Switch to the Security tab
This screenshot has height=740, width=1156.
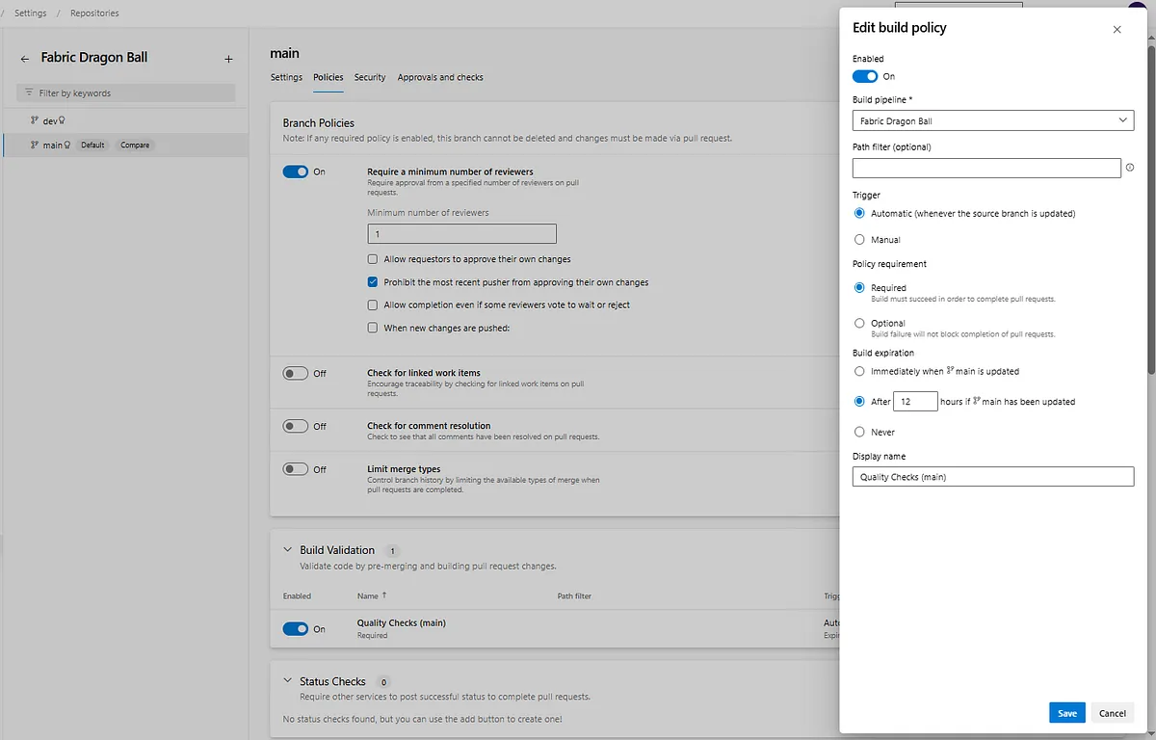click(370, 77)
